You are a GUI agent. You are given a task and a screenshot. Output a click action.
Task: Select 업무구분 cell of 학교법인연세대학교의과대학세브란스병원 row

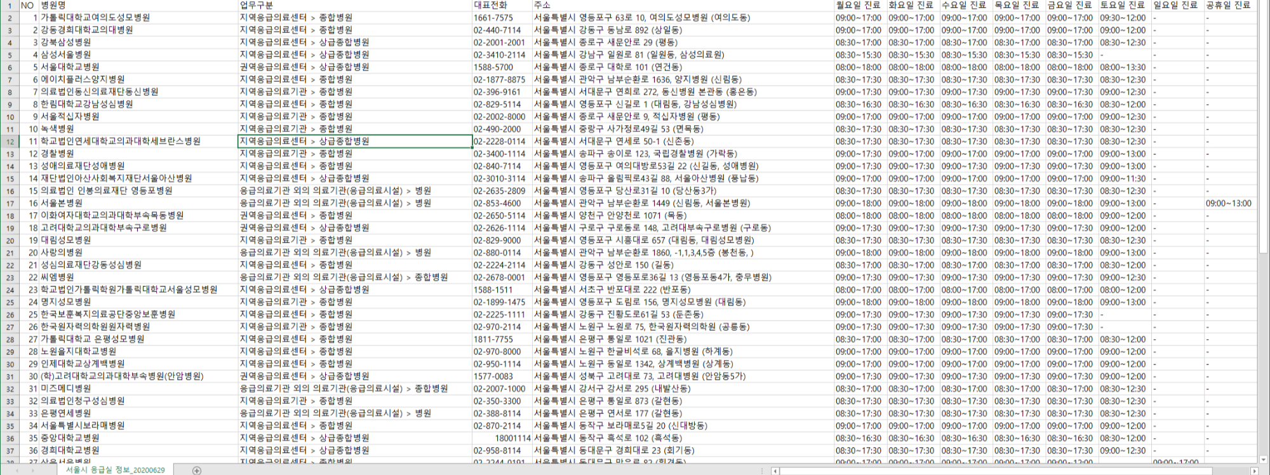[x=354, y=142]
